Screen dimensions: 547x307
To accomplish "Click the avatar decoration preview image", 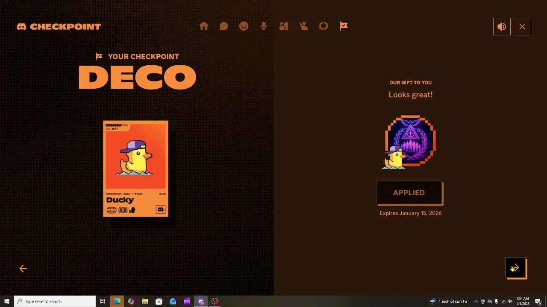I will pyautogui.click(x=409, y=142).
